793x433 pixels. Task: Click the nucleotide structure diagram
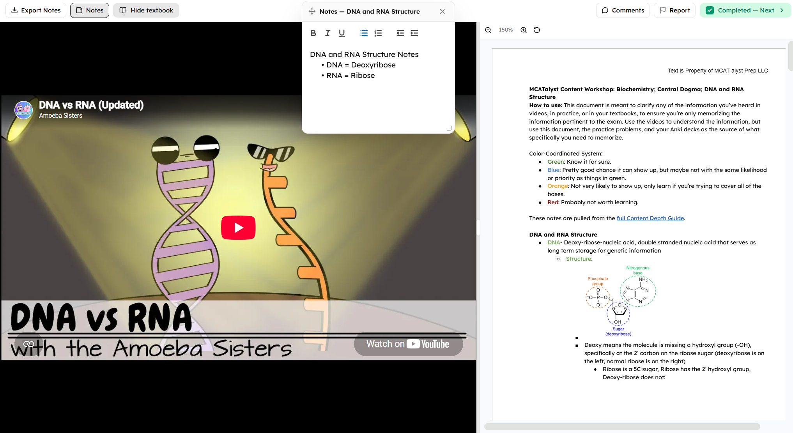(x=621, y=300)
